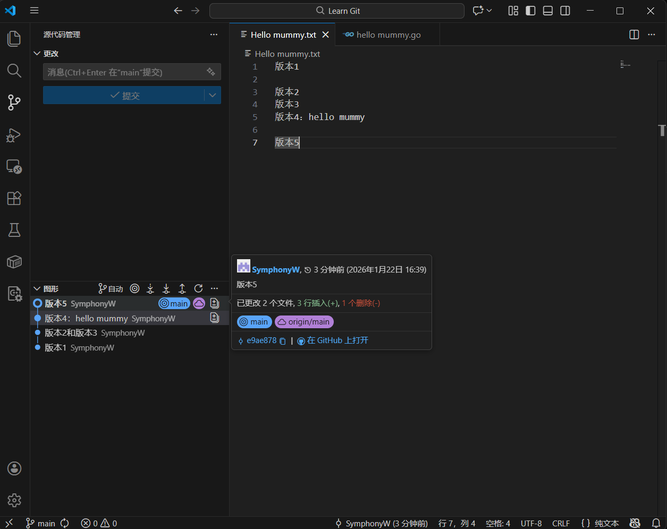Click main badge in commit hover
Image resolution: width=667 pixels, height=529 pixels.
coord(255,322)
